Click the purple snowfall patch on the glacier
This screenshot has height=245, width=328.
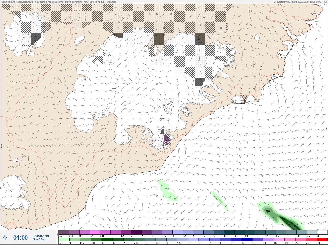pyautogui.click(x=166, y=140)
